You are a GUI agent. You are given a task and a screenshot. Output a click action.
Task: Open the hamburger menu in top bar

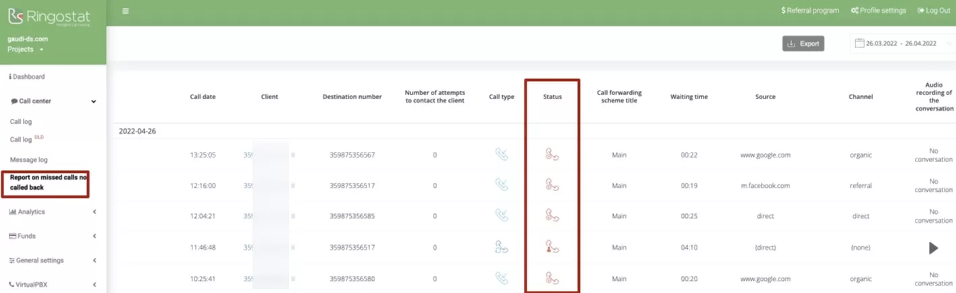click(x=126, y=11)
